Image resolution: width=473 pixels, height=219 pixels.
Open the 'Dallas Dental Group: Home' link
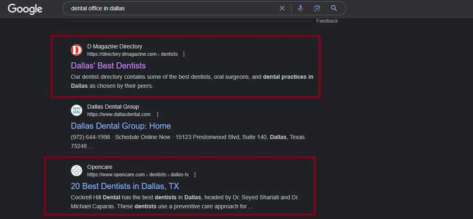[x=121, y=126]
